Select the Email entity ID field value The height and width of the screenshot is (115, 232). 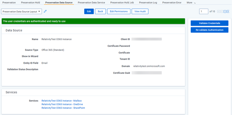(45, 63)
